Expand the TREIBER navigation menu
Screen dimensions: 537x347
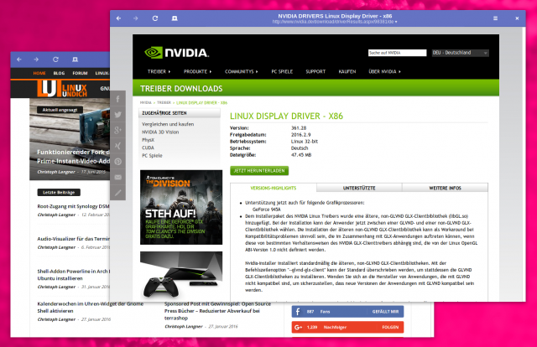(x=159, y=71)
